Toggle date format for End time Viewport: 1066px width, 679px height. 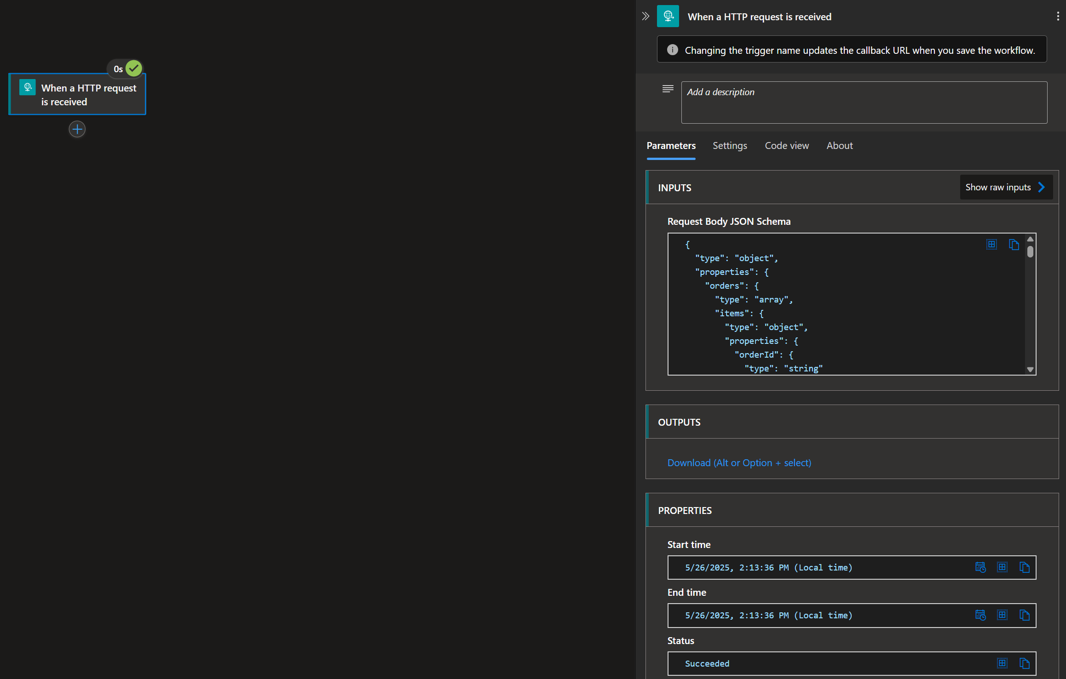tap(980, 615)
